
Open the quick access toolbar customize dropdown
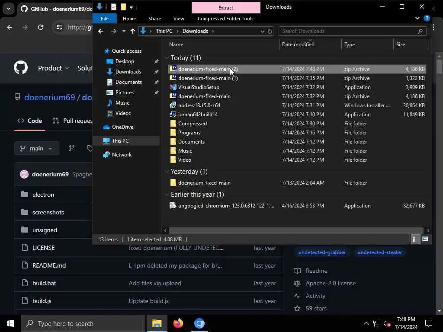click(132, 7)
